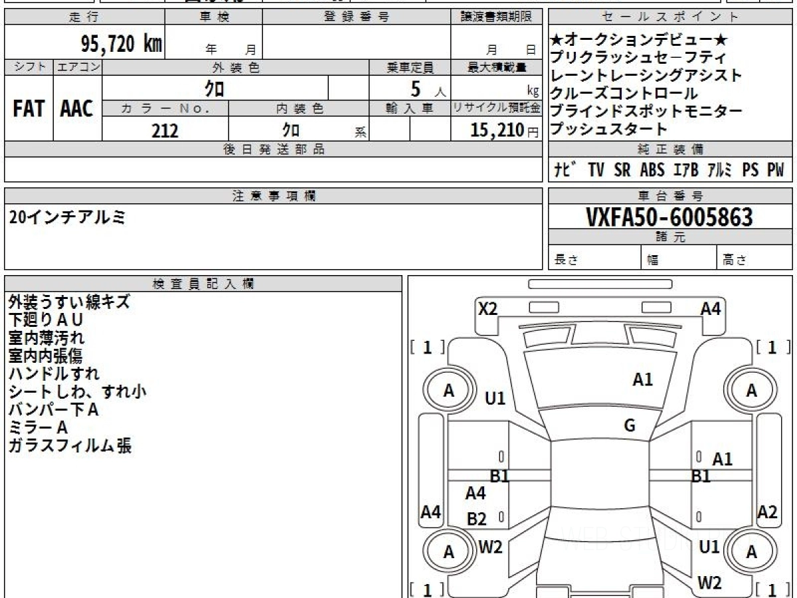Click the ABS equipment code

(652, 170)
